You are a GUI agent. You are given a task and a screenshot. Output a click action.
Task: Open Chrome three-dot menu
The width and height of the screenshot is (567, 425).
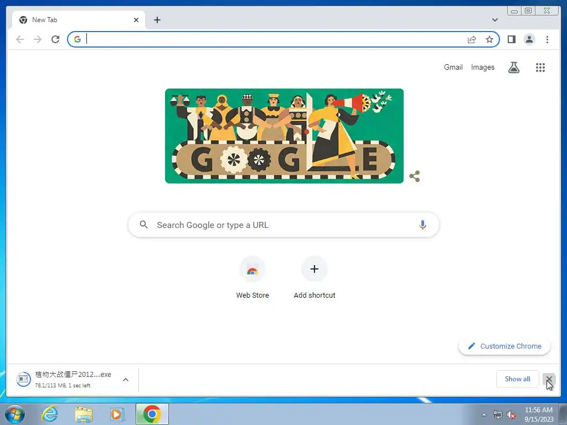547,39
